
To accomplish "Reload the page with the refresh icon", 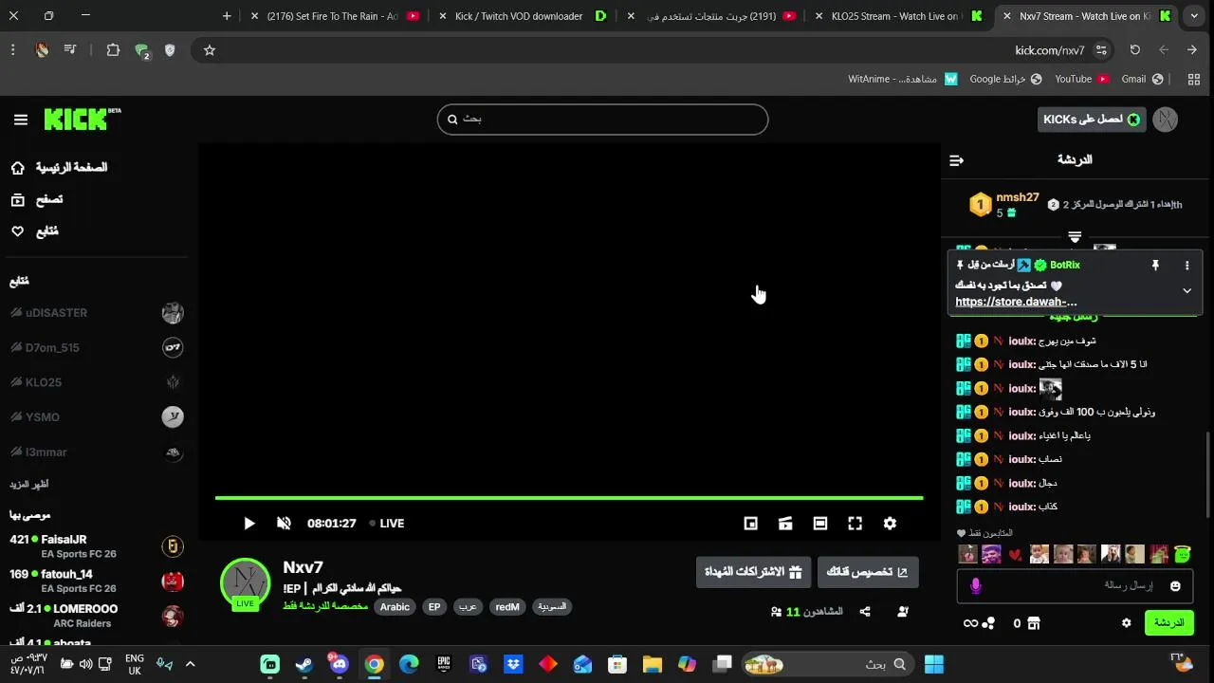I will pyautogui.click(x=1135, y=50).
